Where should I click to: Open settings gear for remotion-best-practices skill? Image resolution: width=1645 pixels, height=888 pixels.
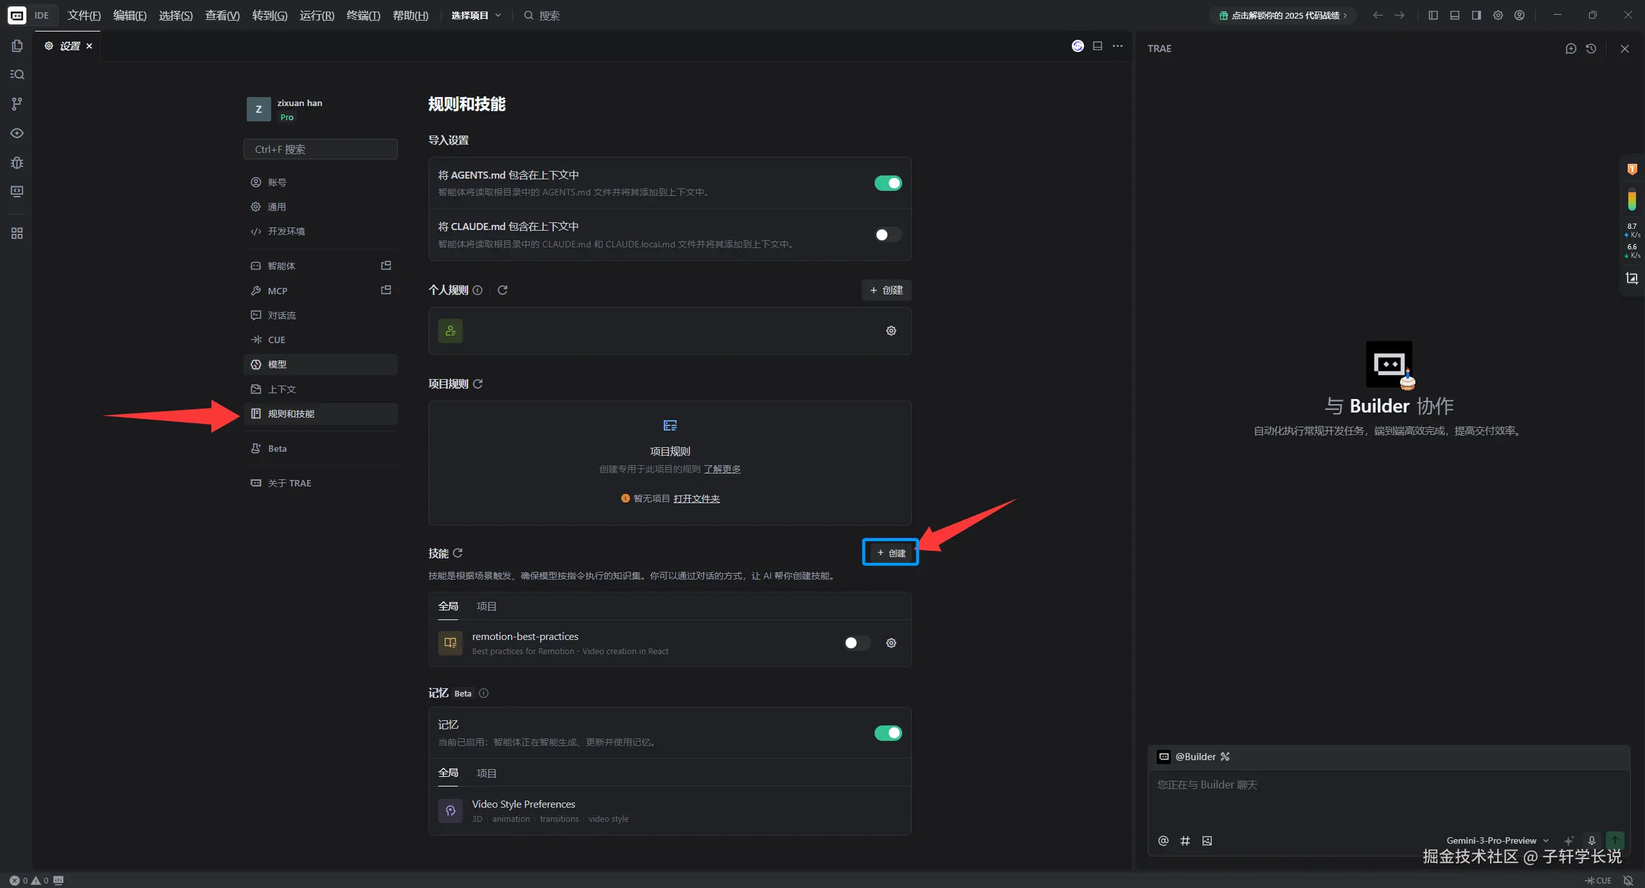click(891, 643)
